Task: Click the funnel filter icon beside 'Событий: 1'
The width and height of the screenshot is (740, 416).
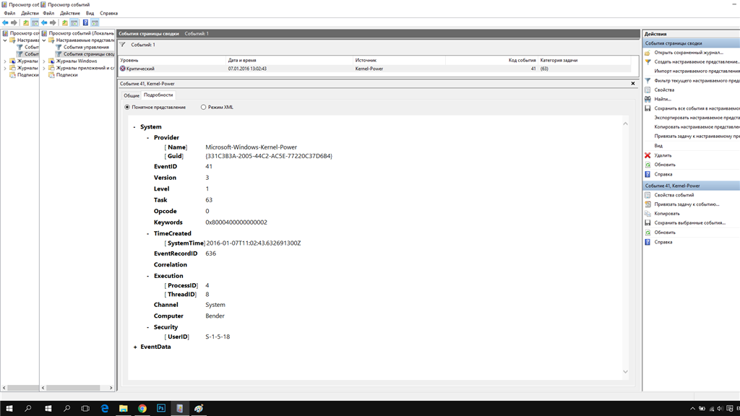Action: click(x=123, y=45)
